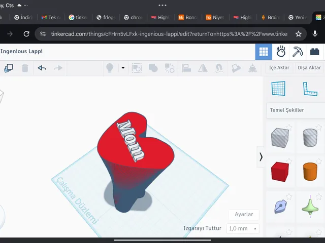Open the Blocks pickaxe mode
This screenshot has width=325, height=243.
(298, 52)
